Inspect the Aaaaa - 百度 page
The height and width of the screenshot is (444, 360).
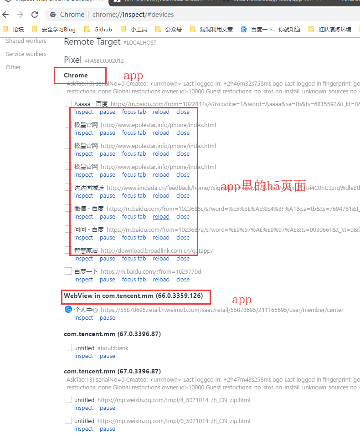coord(83,112)
